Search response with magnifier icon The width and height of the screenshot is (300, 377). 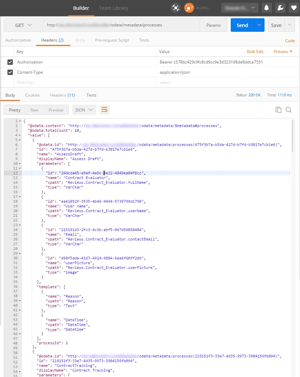pyautogui.click(x=289, y=110)
